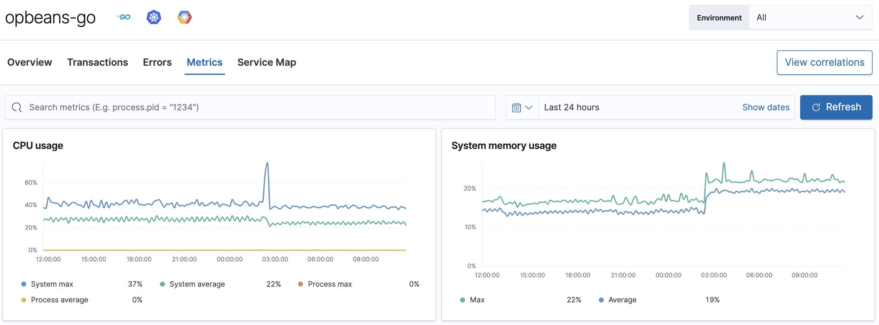
Task: Click the Process average yellow legend dot
Action: pyautogui.click(x=24, y=300)
